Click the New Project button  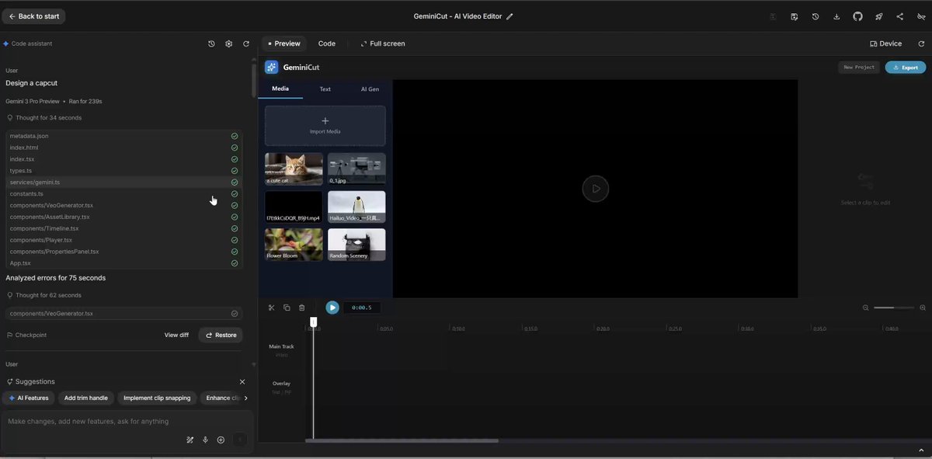(x=859, y=68)
